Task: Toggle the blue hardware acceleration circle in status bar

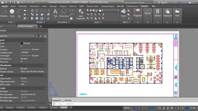Action: tap(187, 108)
